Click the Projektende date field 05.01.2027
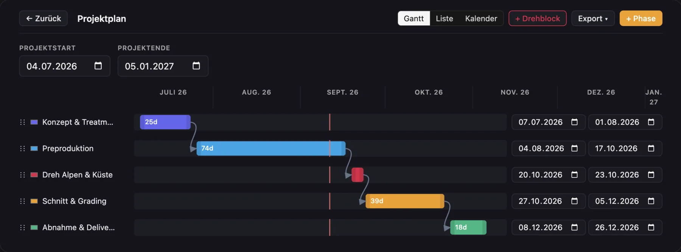Viewport: 681px width, 252px height. (x=163, y=66)
